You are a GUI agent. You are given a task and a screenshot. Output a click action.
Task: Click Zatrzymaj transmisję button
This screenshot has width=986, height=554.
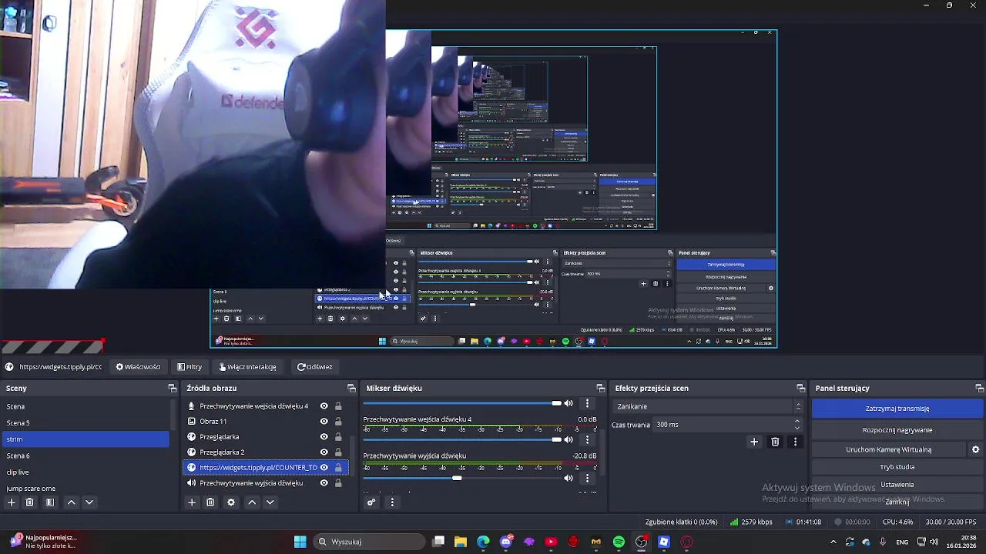(897, 409)
